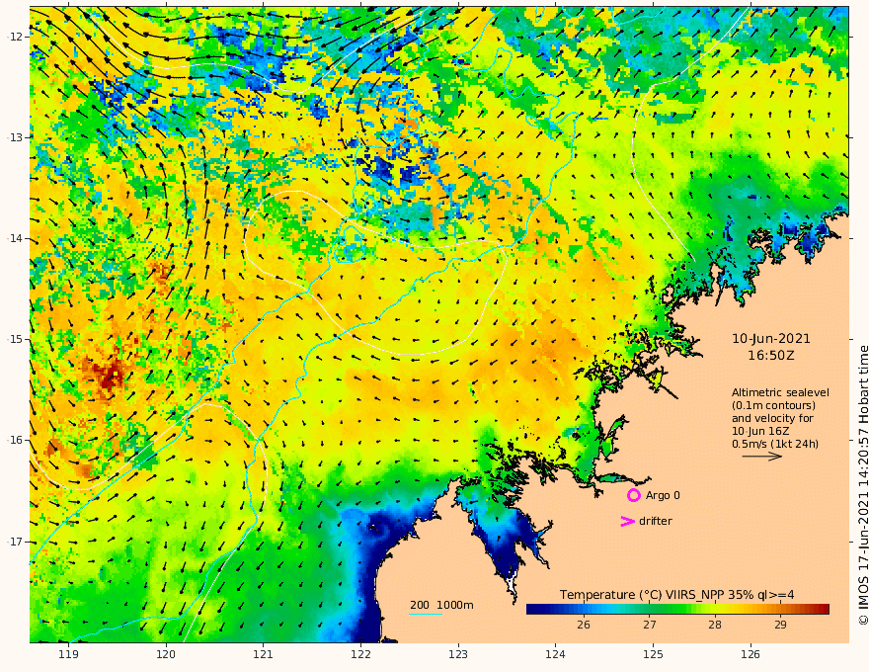
Task: Click the latitude axis label -13
Action: (14, 137)
